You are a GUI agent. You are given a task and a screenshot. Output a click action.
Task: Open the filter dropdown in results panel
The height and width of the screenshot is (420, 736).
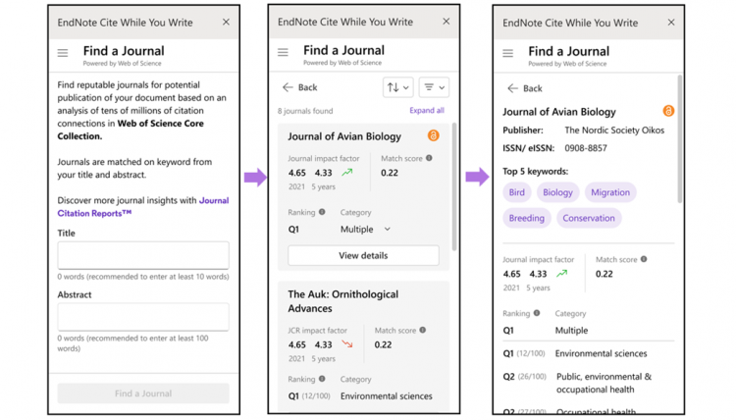click(x=434, y=87)
